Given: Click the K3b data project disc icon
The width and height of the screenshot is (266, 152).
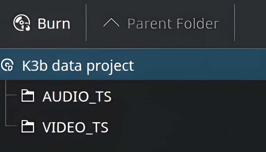Looking at the screenshot, I should (8, 65).
